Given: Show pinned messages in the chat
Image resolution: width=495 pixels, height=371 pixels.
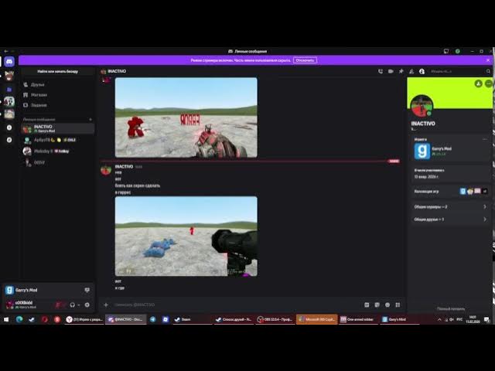Looking at the screenshot, I should tap(401, 72).
